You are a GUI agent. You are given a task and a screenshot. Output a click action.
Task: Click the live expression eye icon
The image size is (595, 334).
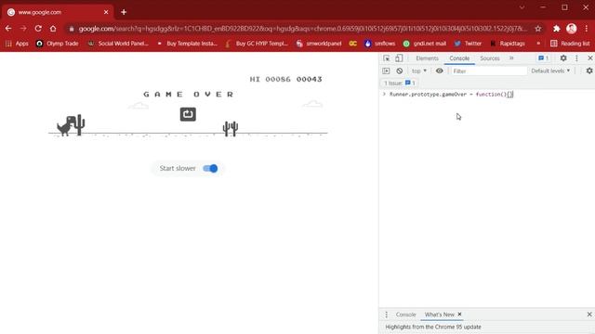tap(439, 71)
